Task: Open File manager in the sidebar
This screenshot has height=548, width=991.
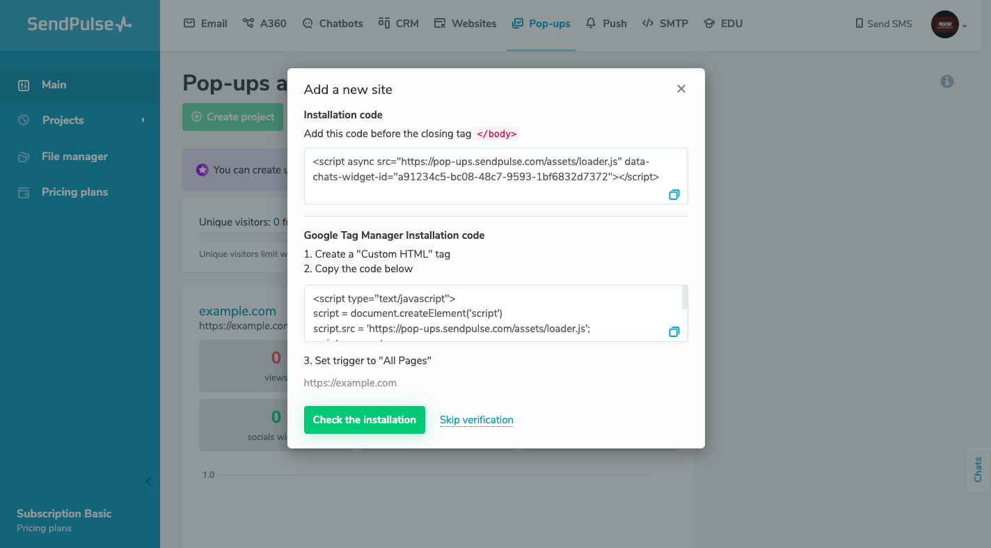Action: coord(74,157)
